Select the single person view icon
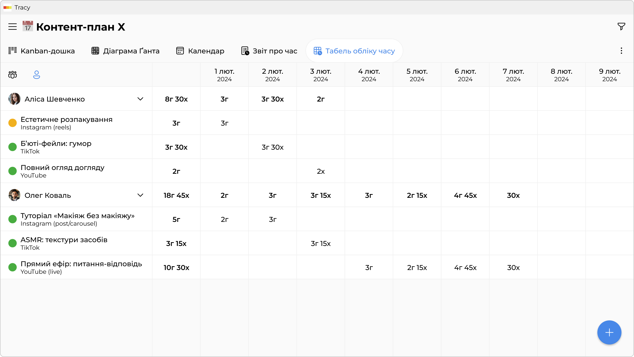This screenshot has width=634, height=357. pos(37,74)
